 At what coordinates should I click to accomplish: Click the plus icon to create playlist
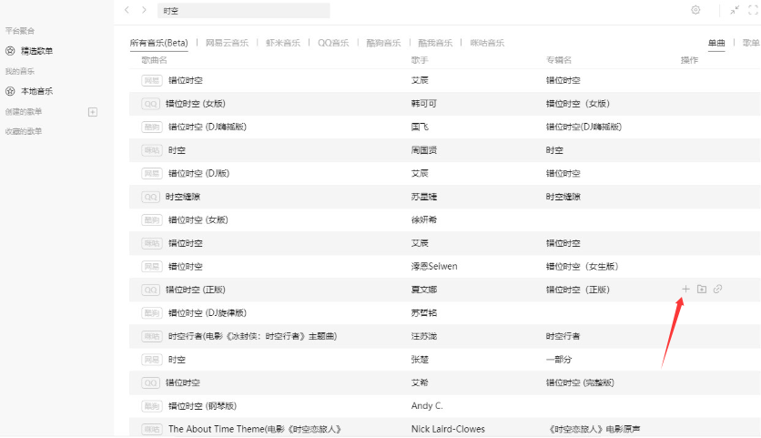[93, 112]
